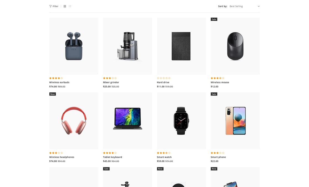
Task: Click the Sale badge on Smart phone
Action: (x=214, y=94)
